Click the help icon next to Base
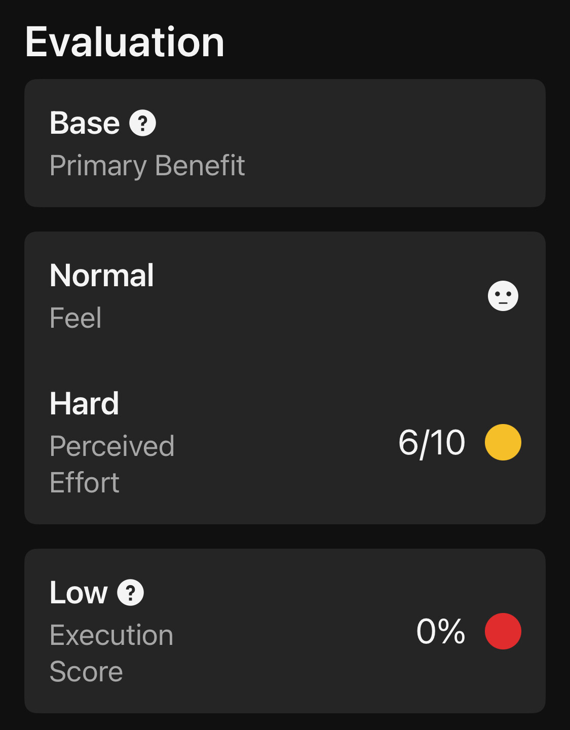The height and width of the screenshot is (730, 570). pyautogui.click(x=142, y=123)
